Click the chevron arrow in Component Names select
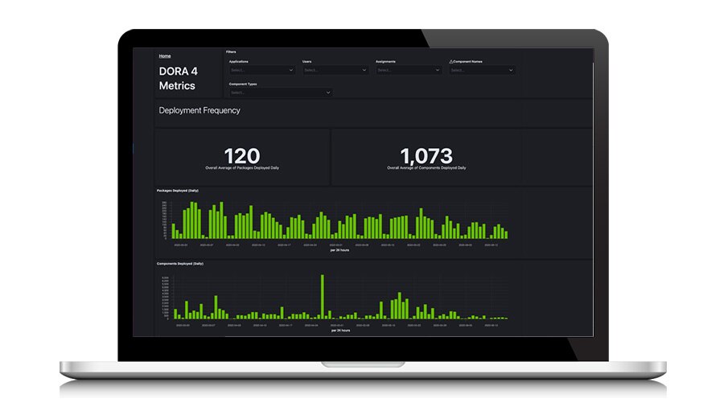Viewport: 724px width, 415px height. 511,70
